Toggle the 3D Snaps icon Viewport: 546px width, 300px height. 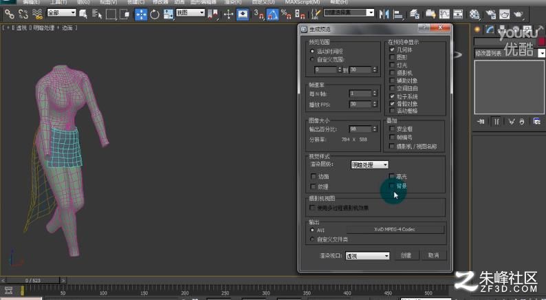[x=259, y=14]
